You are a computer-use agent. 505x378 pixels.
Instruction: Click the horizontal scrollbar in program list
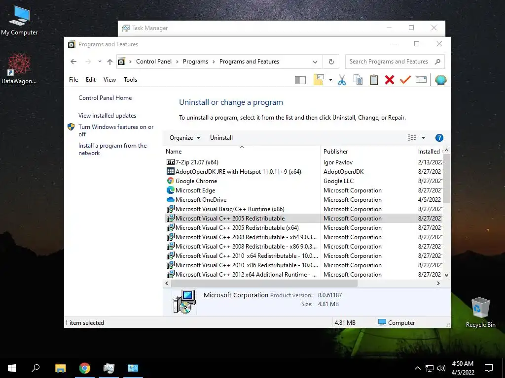pyautogui.click(x=264, y=283)
